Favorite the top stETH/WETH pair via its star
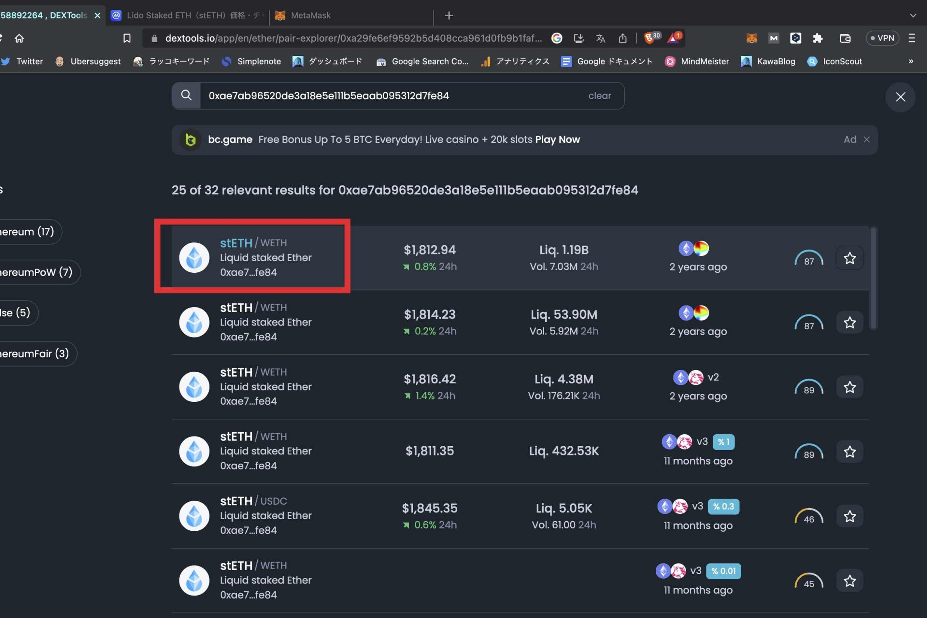 [850, 258]
